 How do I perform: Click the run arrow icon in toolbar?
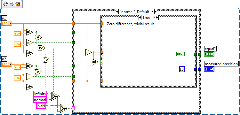pyautogui.click(x=12, y=4)
